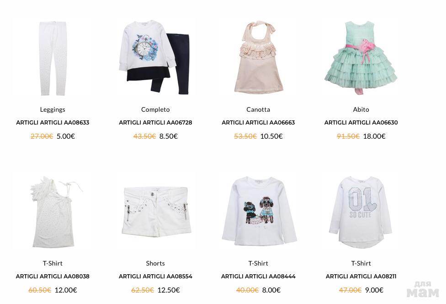Click the ARTIGLI ARTIGLI AA06663 title
This screenshot has width=446, height=304.
point(258,123)
